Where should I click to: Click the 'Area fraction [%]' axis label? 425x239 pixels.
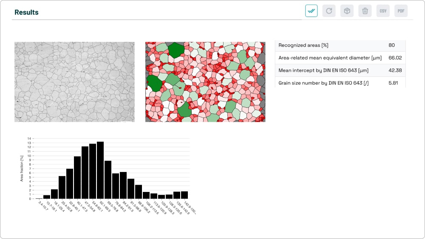pyautogui.click(x=22, y=169)
